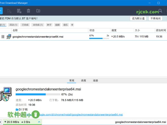The height and width of the screenshot is (125, 167).
Task: Click filename text in the status bar
Action: point(140,122)
